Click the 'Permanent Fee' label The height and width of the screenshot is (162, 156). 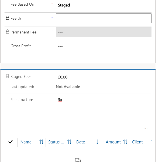tap(23, 32)
